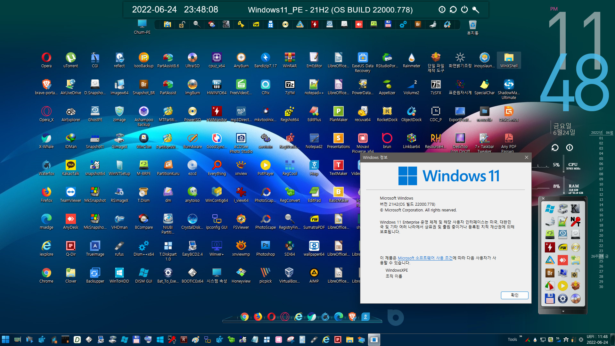Image resolution: width=615 pixels, height=346 pixels.
Task: Open the Firefox desktop icon
Action: pos(46,195)
